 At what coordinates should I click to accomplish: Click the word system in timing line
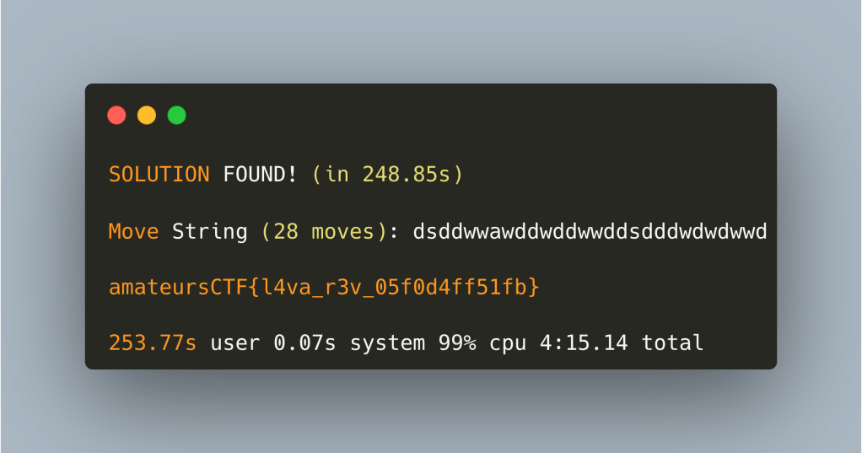click(x=387, y=343)
